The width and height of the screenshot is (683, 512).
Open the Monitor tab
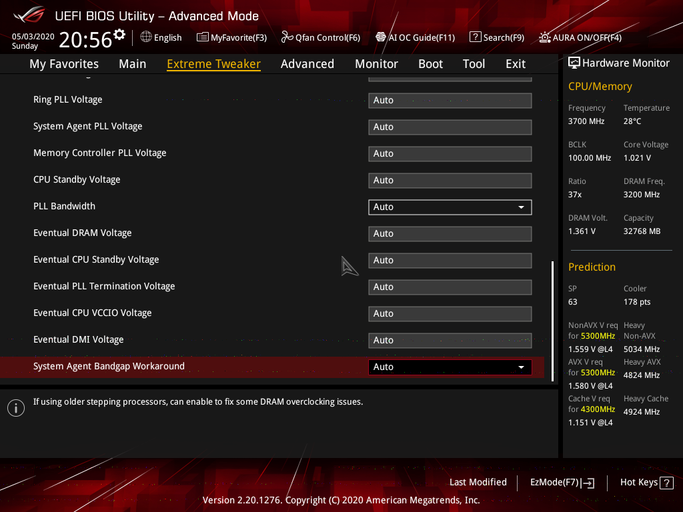tap(376, 64)
